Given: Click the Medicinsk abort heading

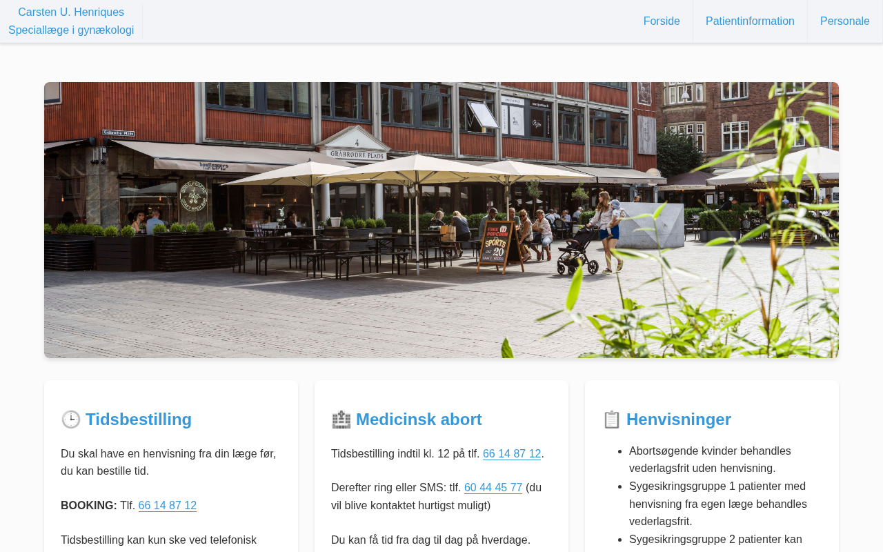Looking at the screenshot, I should (419, 420).
